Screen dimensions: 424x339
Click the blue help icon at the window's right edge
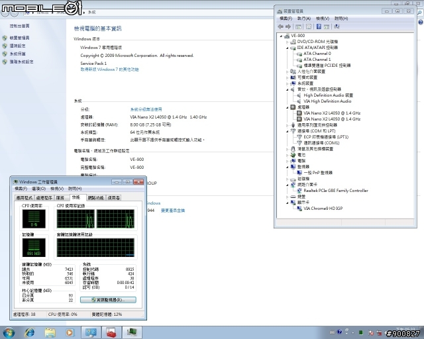coord(421,22)
